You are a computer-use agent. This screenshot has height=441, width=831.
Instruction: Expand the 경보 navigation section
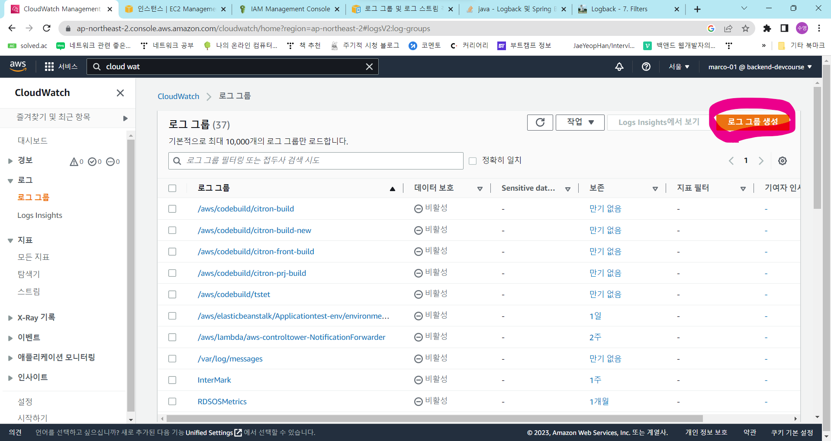pos(10,161)
